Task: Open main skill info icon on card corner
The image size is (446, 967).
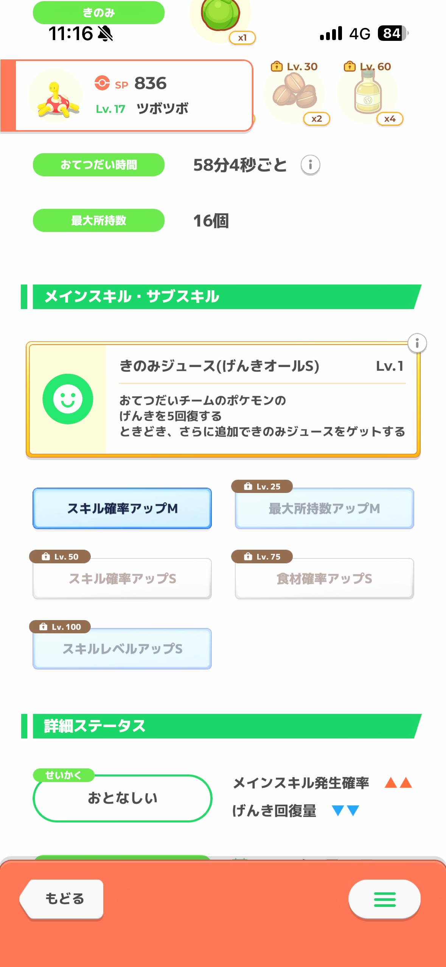Action: 417,343
